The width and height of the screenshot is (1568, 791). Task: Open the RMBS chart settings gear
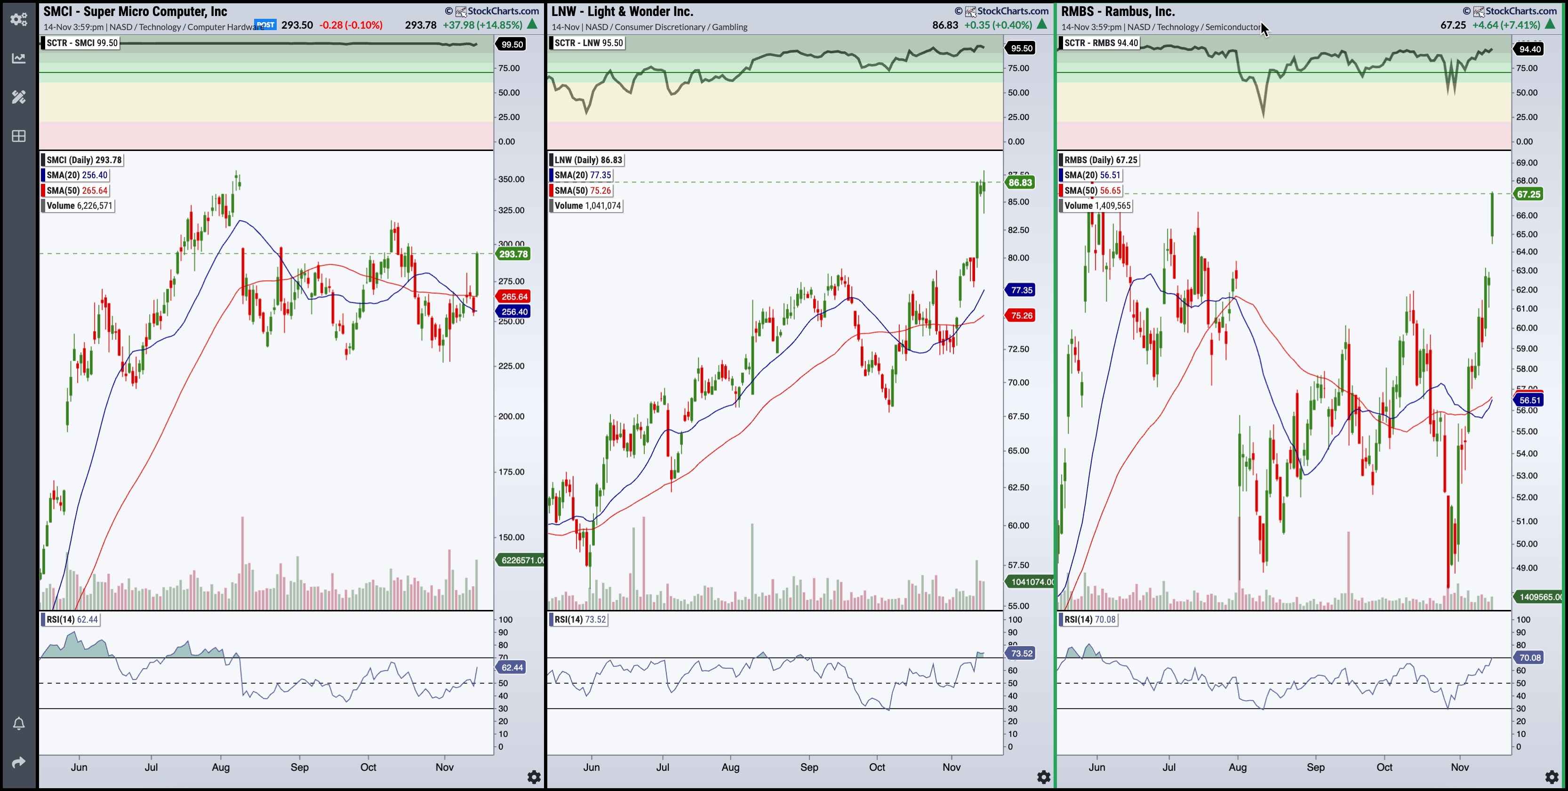(1552, 777)
